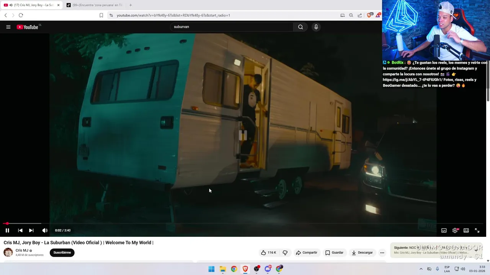This screenshot has width=490, height=275.
Task: Mute the video using the speaker icon
Action: 45,230
